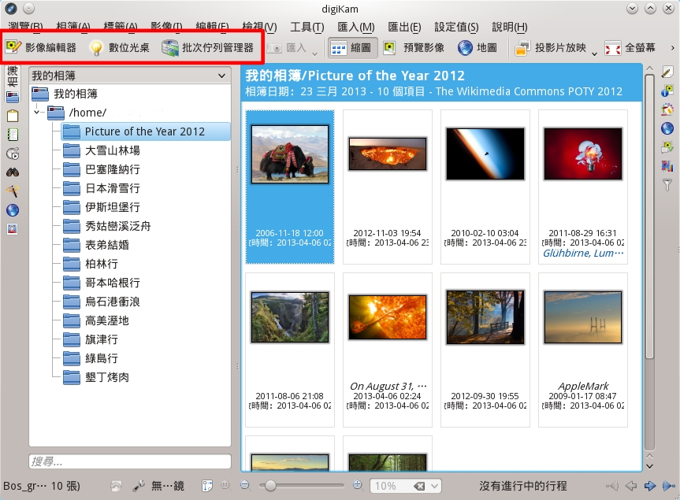Open the 匯入 toolbar dropdown arrow
The height and width of the screenshot is (500, 680).
[x=315, y=54]
